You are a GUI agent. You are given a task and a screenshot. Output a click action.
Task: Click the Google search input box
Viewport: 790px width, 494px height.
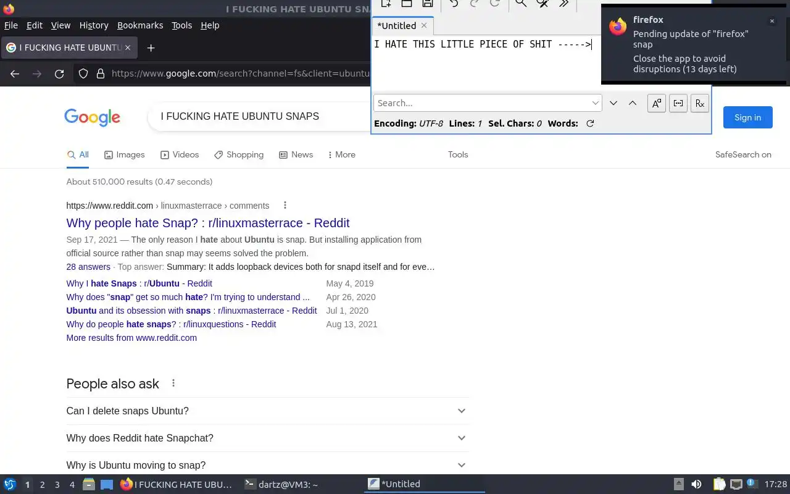(x=259, y=117)
